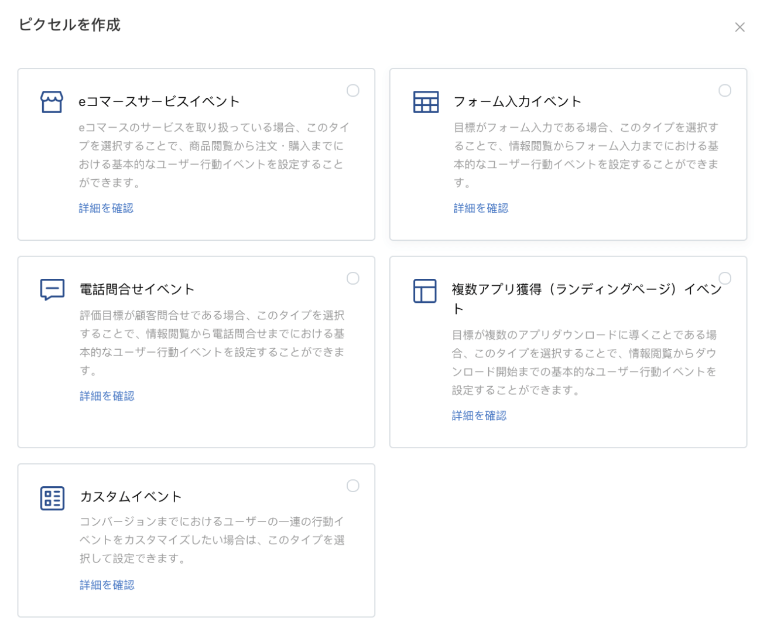Click the ピクセルを作成 dialog title
The width and height of the screenshot is (767, 628).
[70, 25]
